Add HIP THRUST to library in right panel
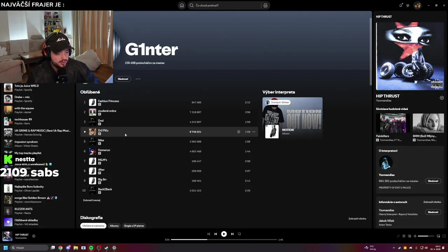The width and height of the screenshot is (448, 252). pyautogui.click(x=442, y=98)
